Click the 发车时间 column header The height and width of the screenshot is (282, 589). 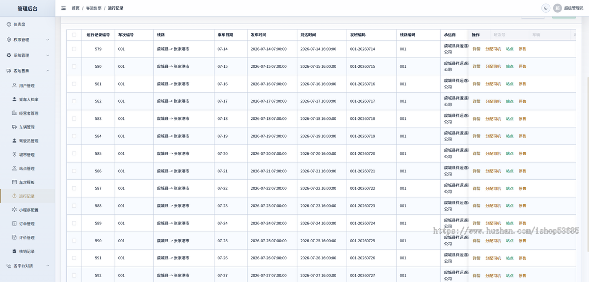[272, 35]
